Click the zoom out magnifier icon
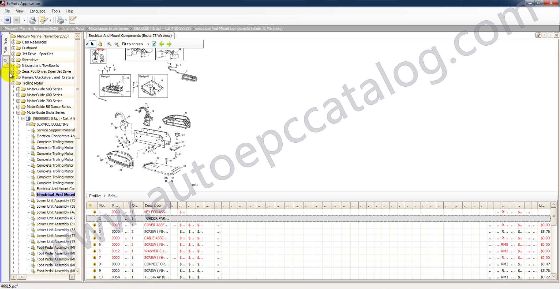Image resolution: width=560 pixels, height=289 pixels. coord(117,44)
